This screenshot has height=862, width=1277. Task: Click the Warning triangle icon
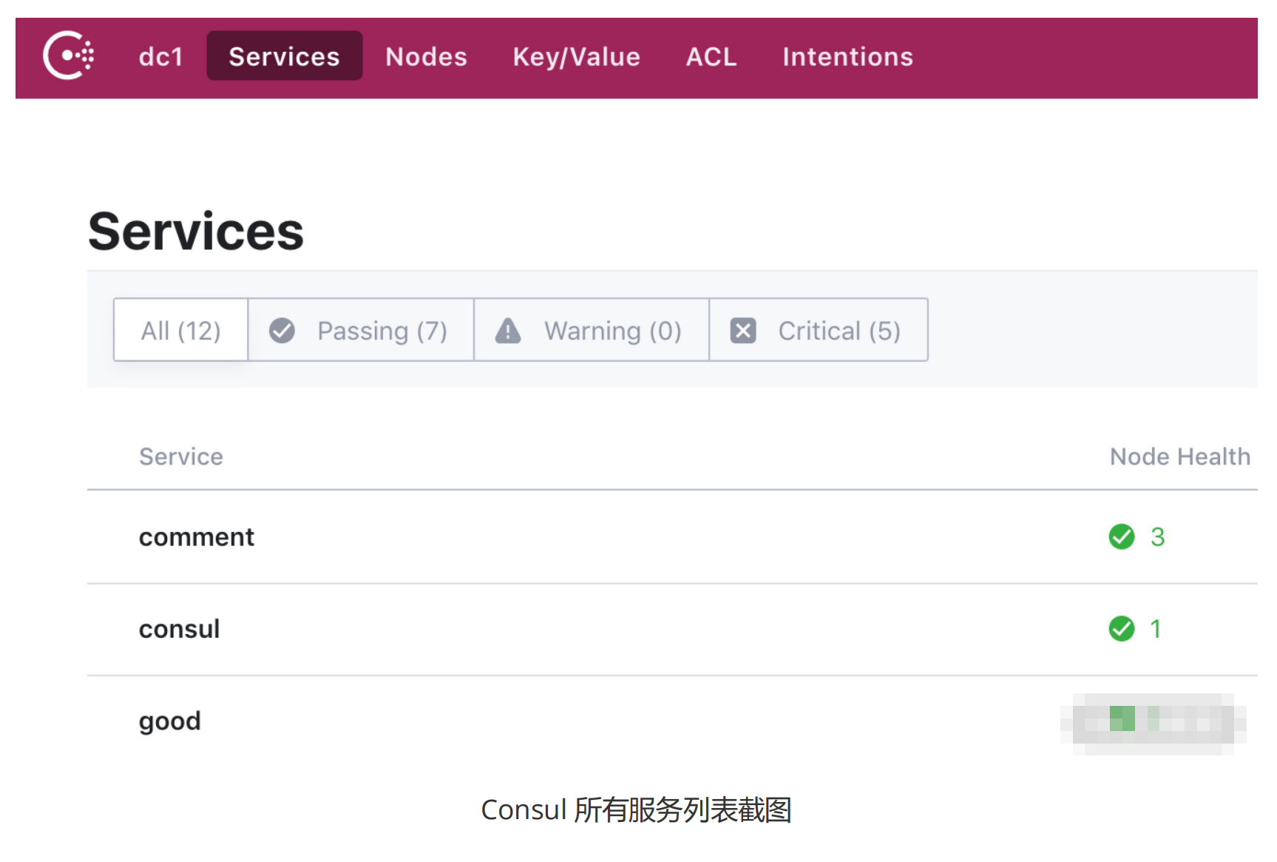pyautogui.click(x=508, y=331)
